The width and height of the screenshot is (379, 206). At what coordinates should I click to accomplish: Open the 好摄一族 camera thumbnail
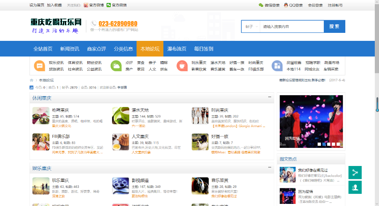tap(200, 142)
